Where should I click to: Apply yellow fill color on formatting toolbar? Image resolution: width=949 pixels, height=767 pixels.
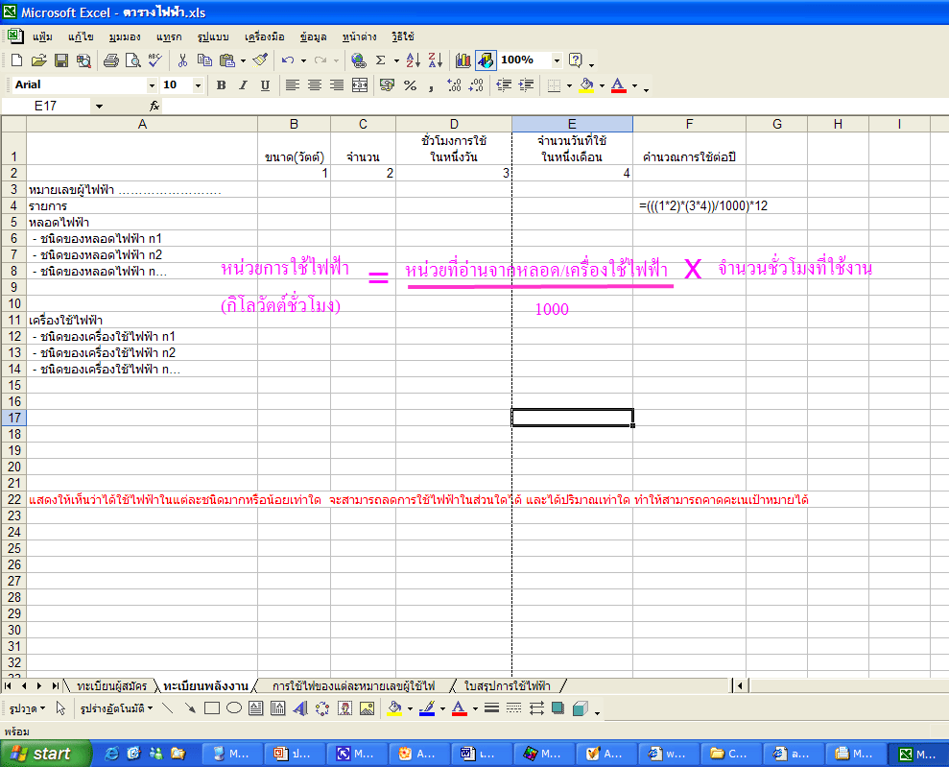click(586, 85)
